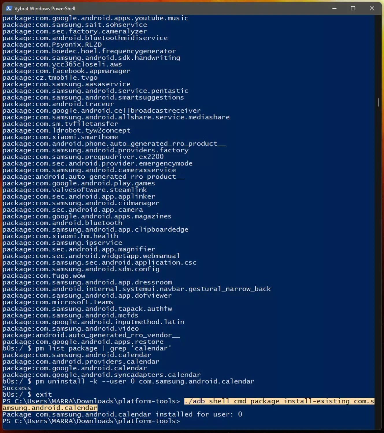The width and height of the screenshot is (384, 433).
Task: Maximize the PowerShell window
Action: [353, 8]
